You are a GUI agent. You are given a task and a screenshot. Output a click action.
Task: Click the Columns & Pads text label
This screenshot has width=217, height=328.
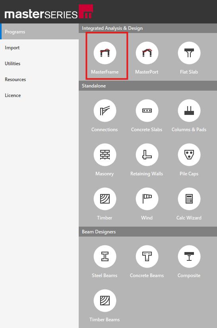pos(189,130)
